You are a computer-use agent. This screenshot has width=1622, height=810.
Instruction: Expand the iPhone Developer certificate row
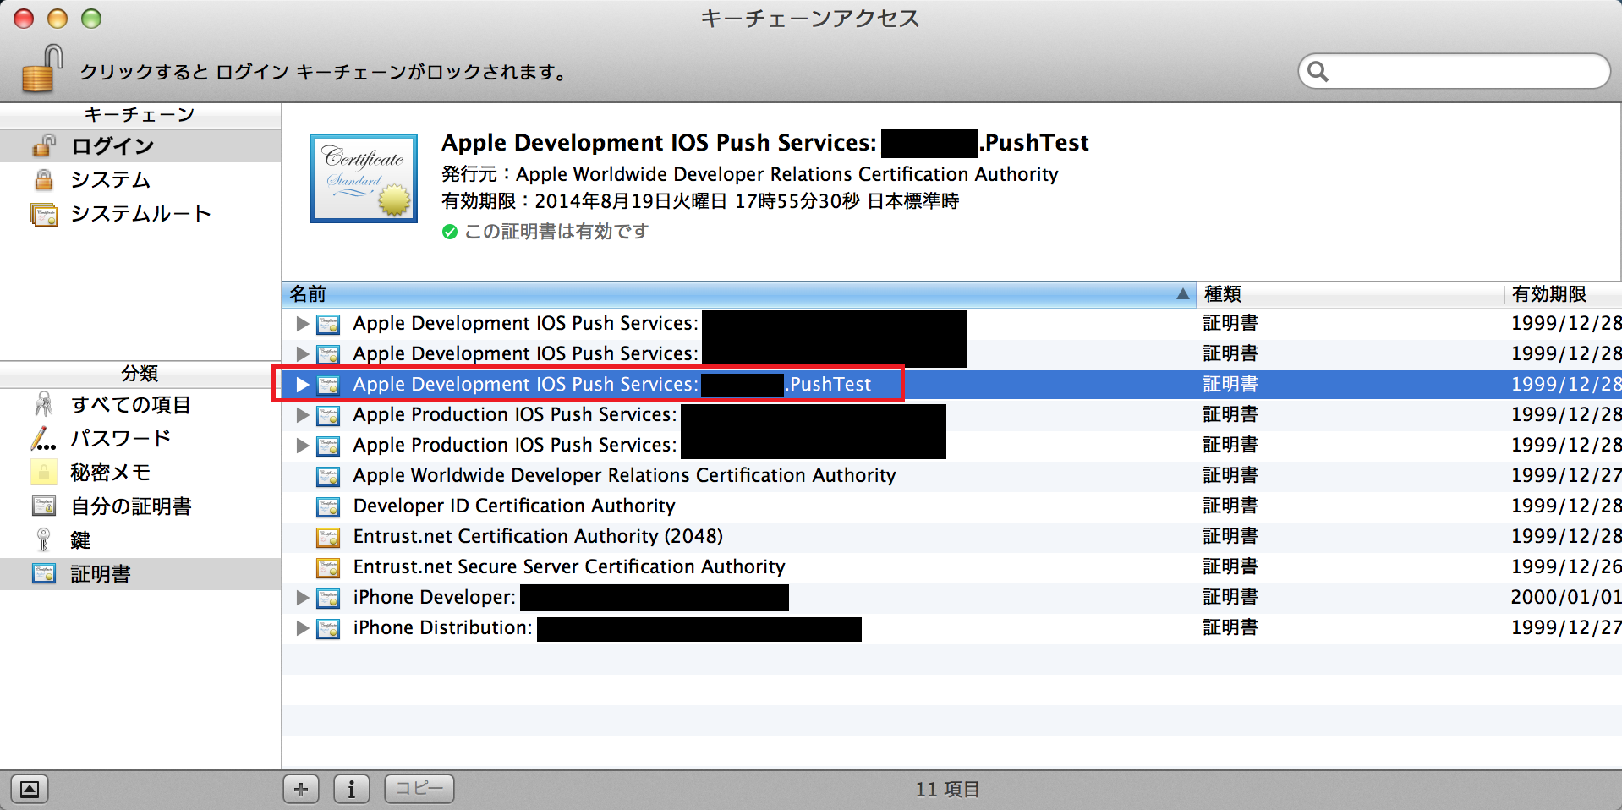pos(302,598)
